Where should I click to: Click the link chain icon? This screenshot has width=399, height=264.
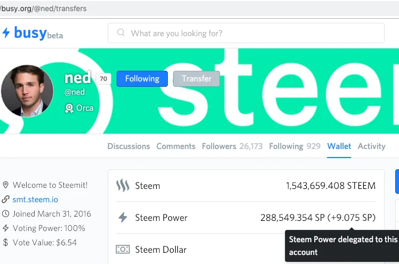6,200
